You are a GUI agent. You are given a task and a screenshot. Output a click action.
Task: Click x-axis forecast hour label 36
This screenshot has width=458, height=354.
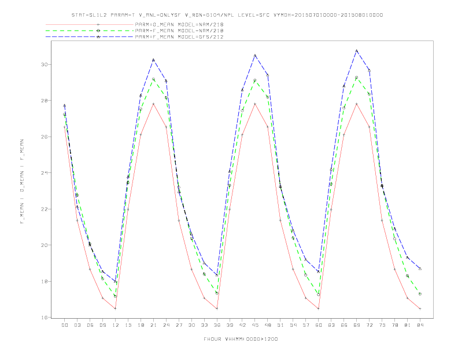click(x=217, y=325)
